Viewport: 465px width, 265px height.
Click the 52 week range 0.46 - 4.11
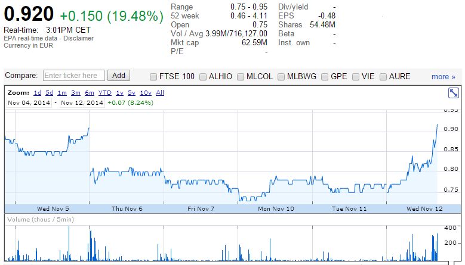[x=249, y=15]
